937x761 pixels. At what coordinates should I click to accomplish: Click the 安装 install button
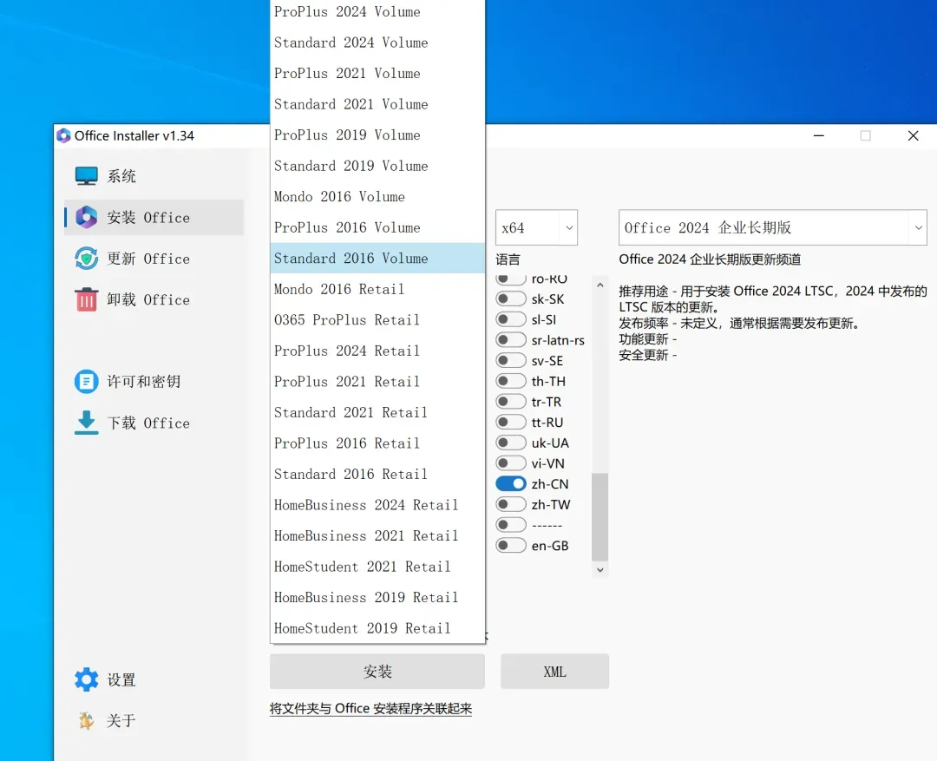pos(377,672)
